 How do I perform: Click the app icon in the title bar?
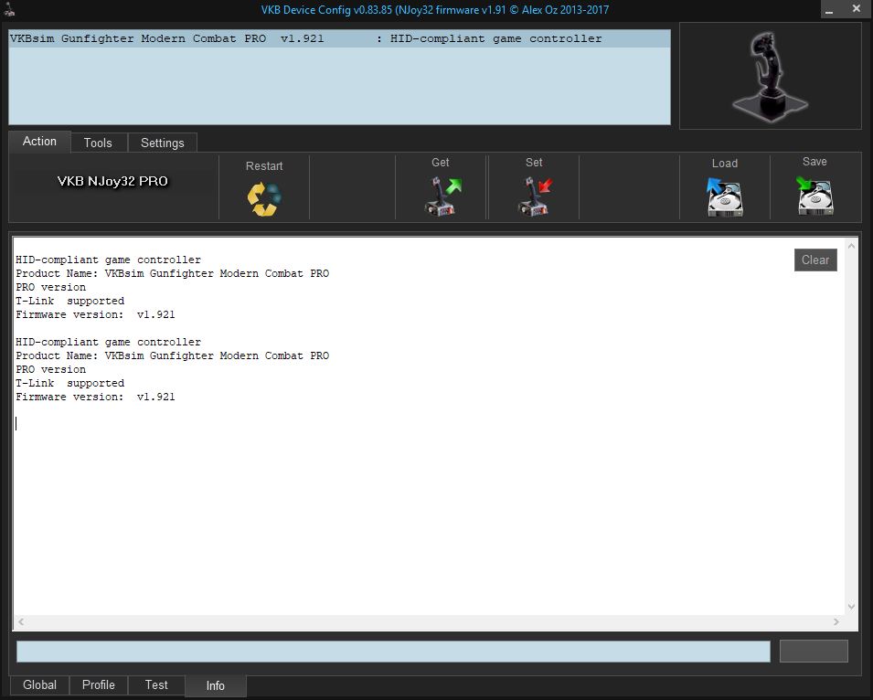tap(10, 10)
